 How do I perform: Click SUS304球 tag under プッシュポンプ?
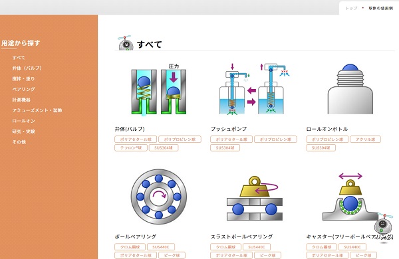tap(225, 147)
